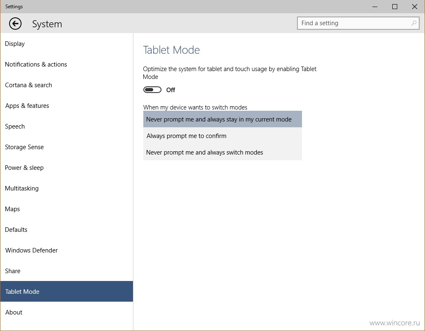Viewport: 425px width, 331px height.
Task: Focus the Find a setting search box
Action: coord(358,23)
